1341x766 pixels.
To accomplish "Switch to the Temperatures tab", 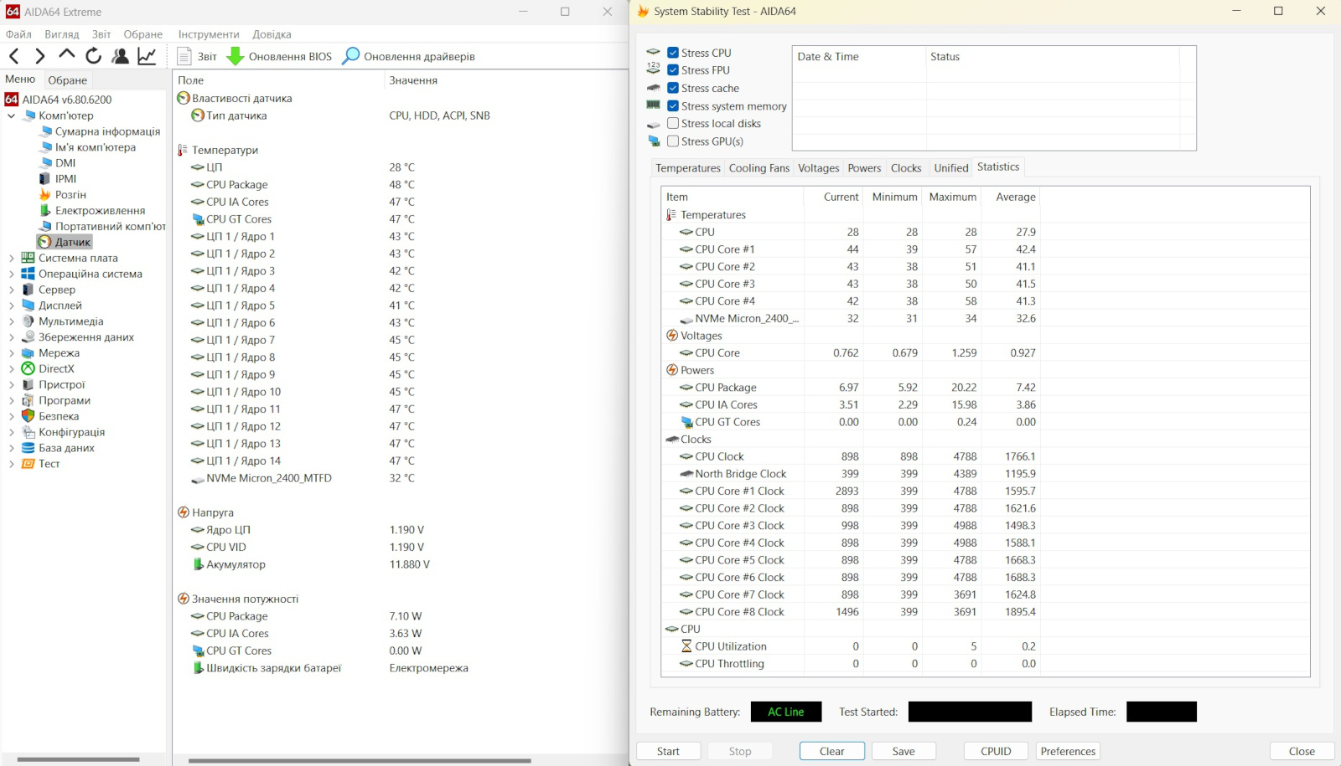I will click(x=688, y=168).
